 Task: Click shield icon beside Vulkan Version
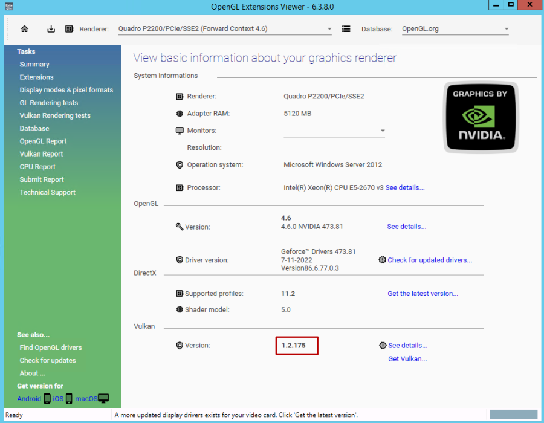[180, 345]
